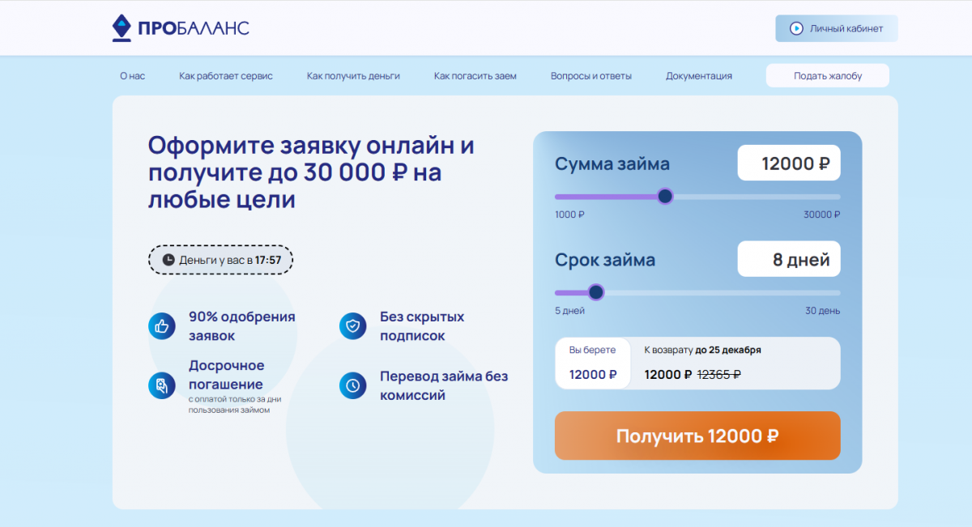972x527 pixels.
Task: Click the shield icon for Без скрытых подписок
Action: pos(353,326)
